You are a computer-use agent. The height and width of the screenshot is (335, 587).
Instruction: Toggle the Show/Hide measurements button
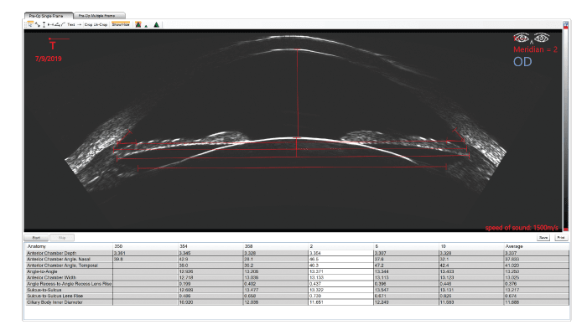(x=121, y=24)
